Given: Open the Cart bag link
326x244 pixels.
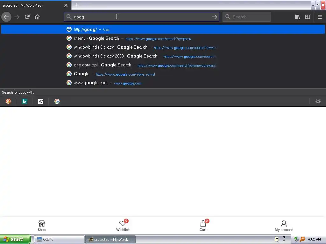Looking at the screenshot, I should 203,226.
